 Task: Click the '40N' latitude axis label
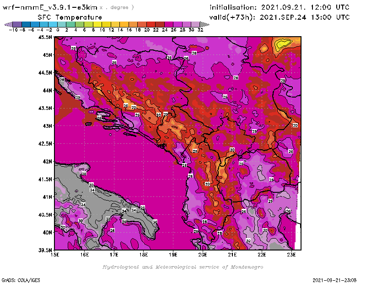tap(47, 233)
